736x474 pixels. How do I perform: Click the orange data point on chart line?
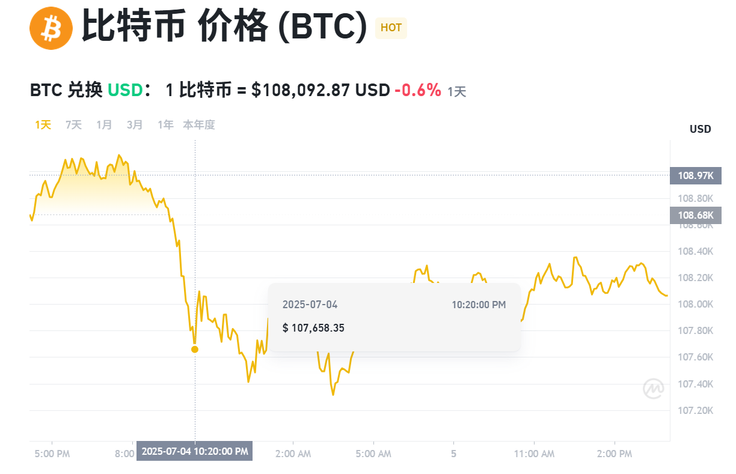click(x=195, y=349)
